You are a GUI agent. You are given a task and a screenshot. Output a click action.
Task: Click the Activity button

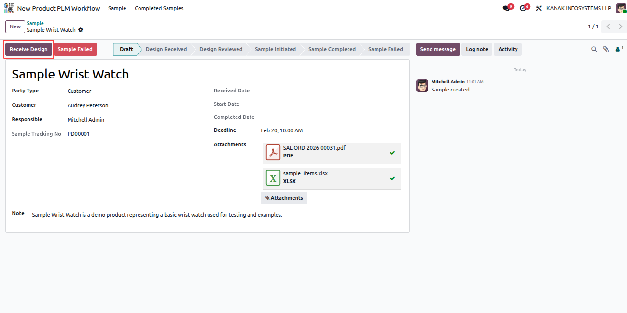pyautogui.click(x=508, y=49)
